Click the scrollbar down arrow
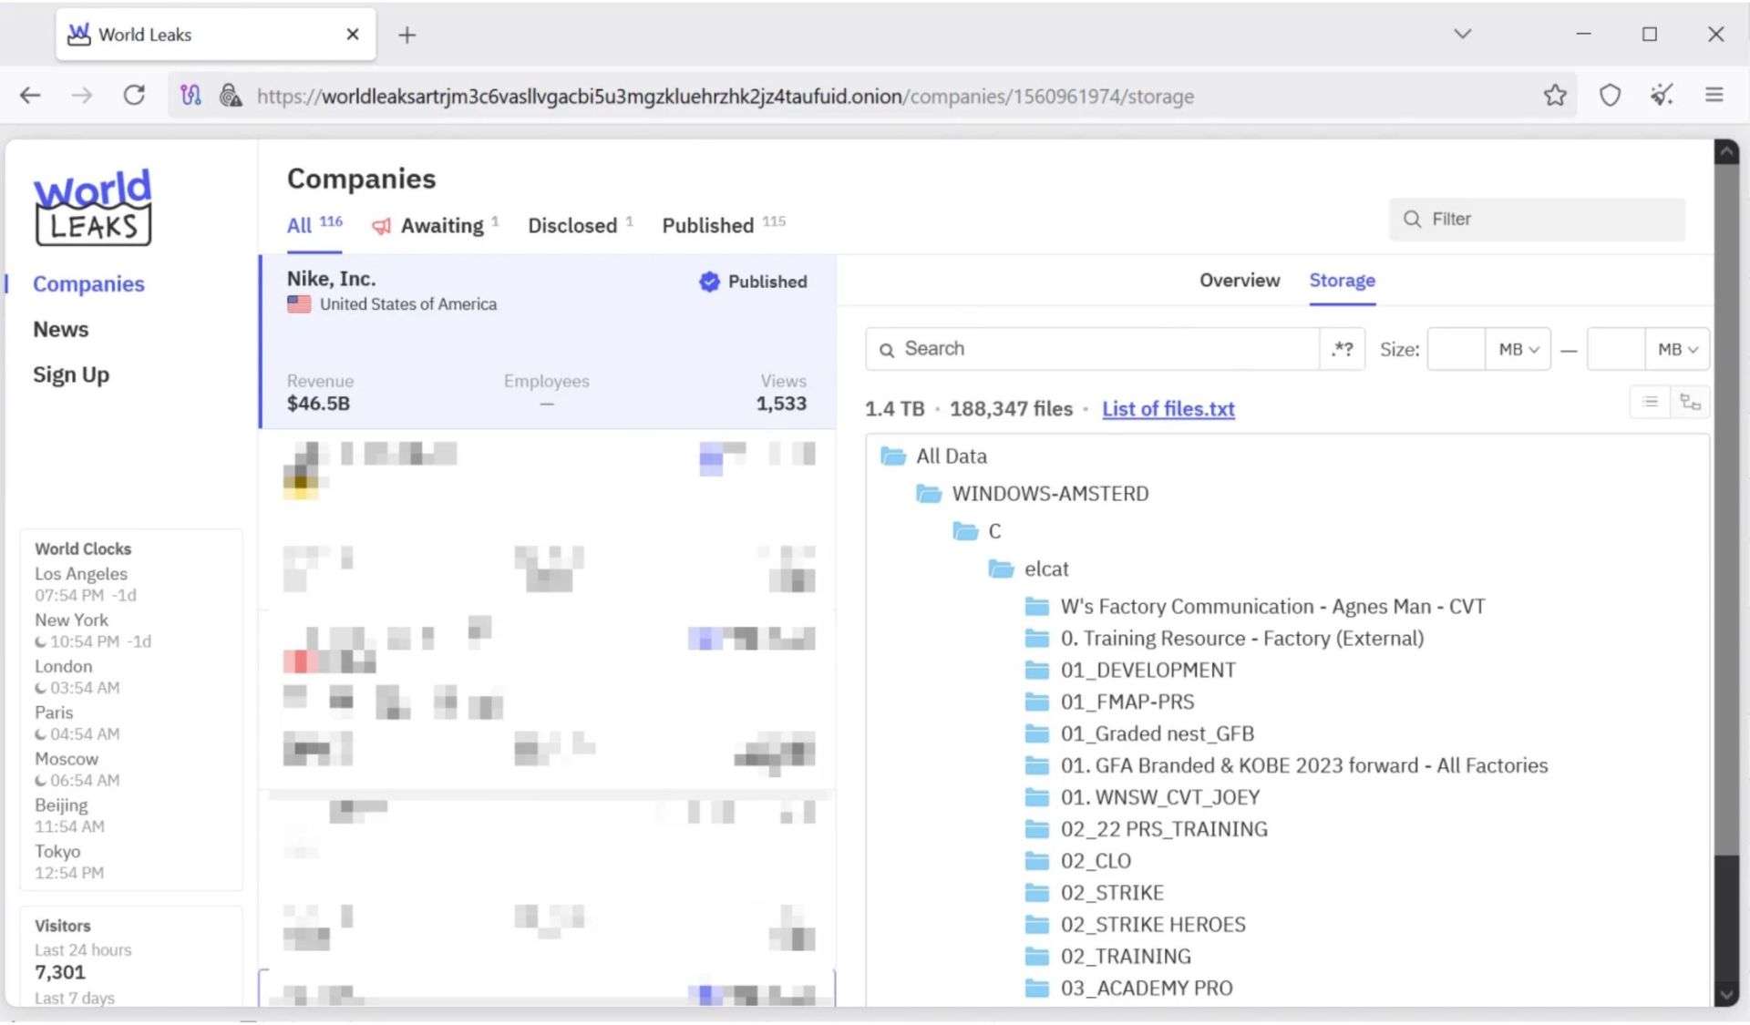Screen dimensions: 1750x1025 point(1726,994)
